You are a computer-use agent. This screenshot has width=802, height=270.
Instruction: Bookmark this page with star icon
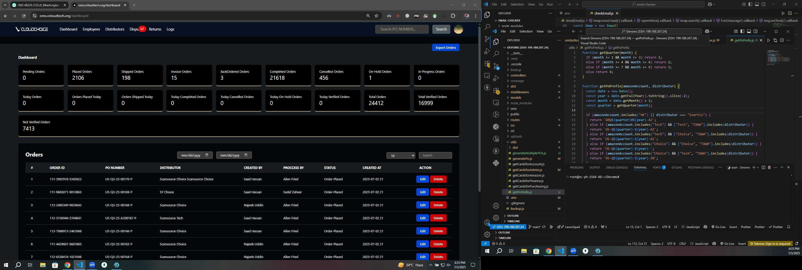click(x=376, y=16)
